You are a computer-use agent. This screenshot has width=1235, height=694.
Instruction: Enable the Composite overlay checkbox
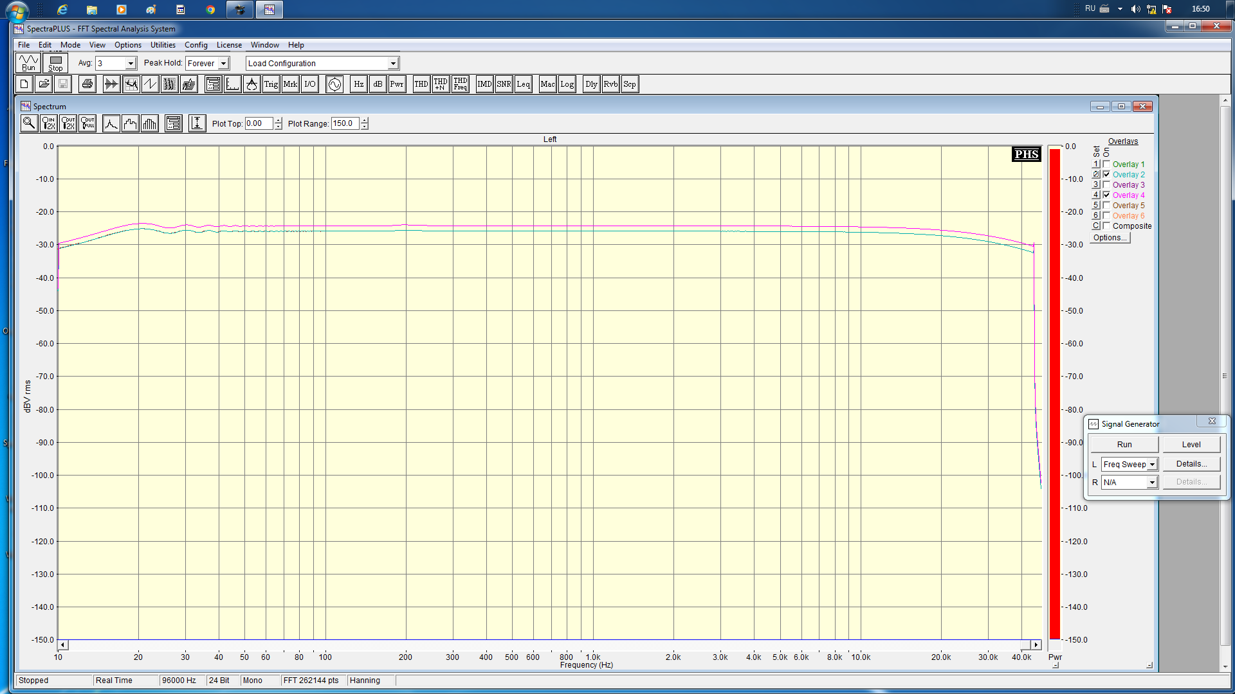pyautogui.click(x=1106, y=226)
